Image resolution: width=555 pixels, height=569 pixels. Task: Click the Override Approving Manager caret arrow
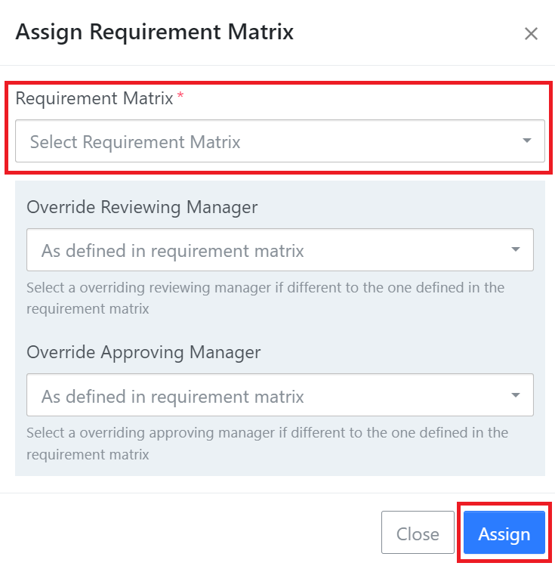pos(516,394)
